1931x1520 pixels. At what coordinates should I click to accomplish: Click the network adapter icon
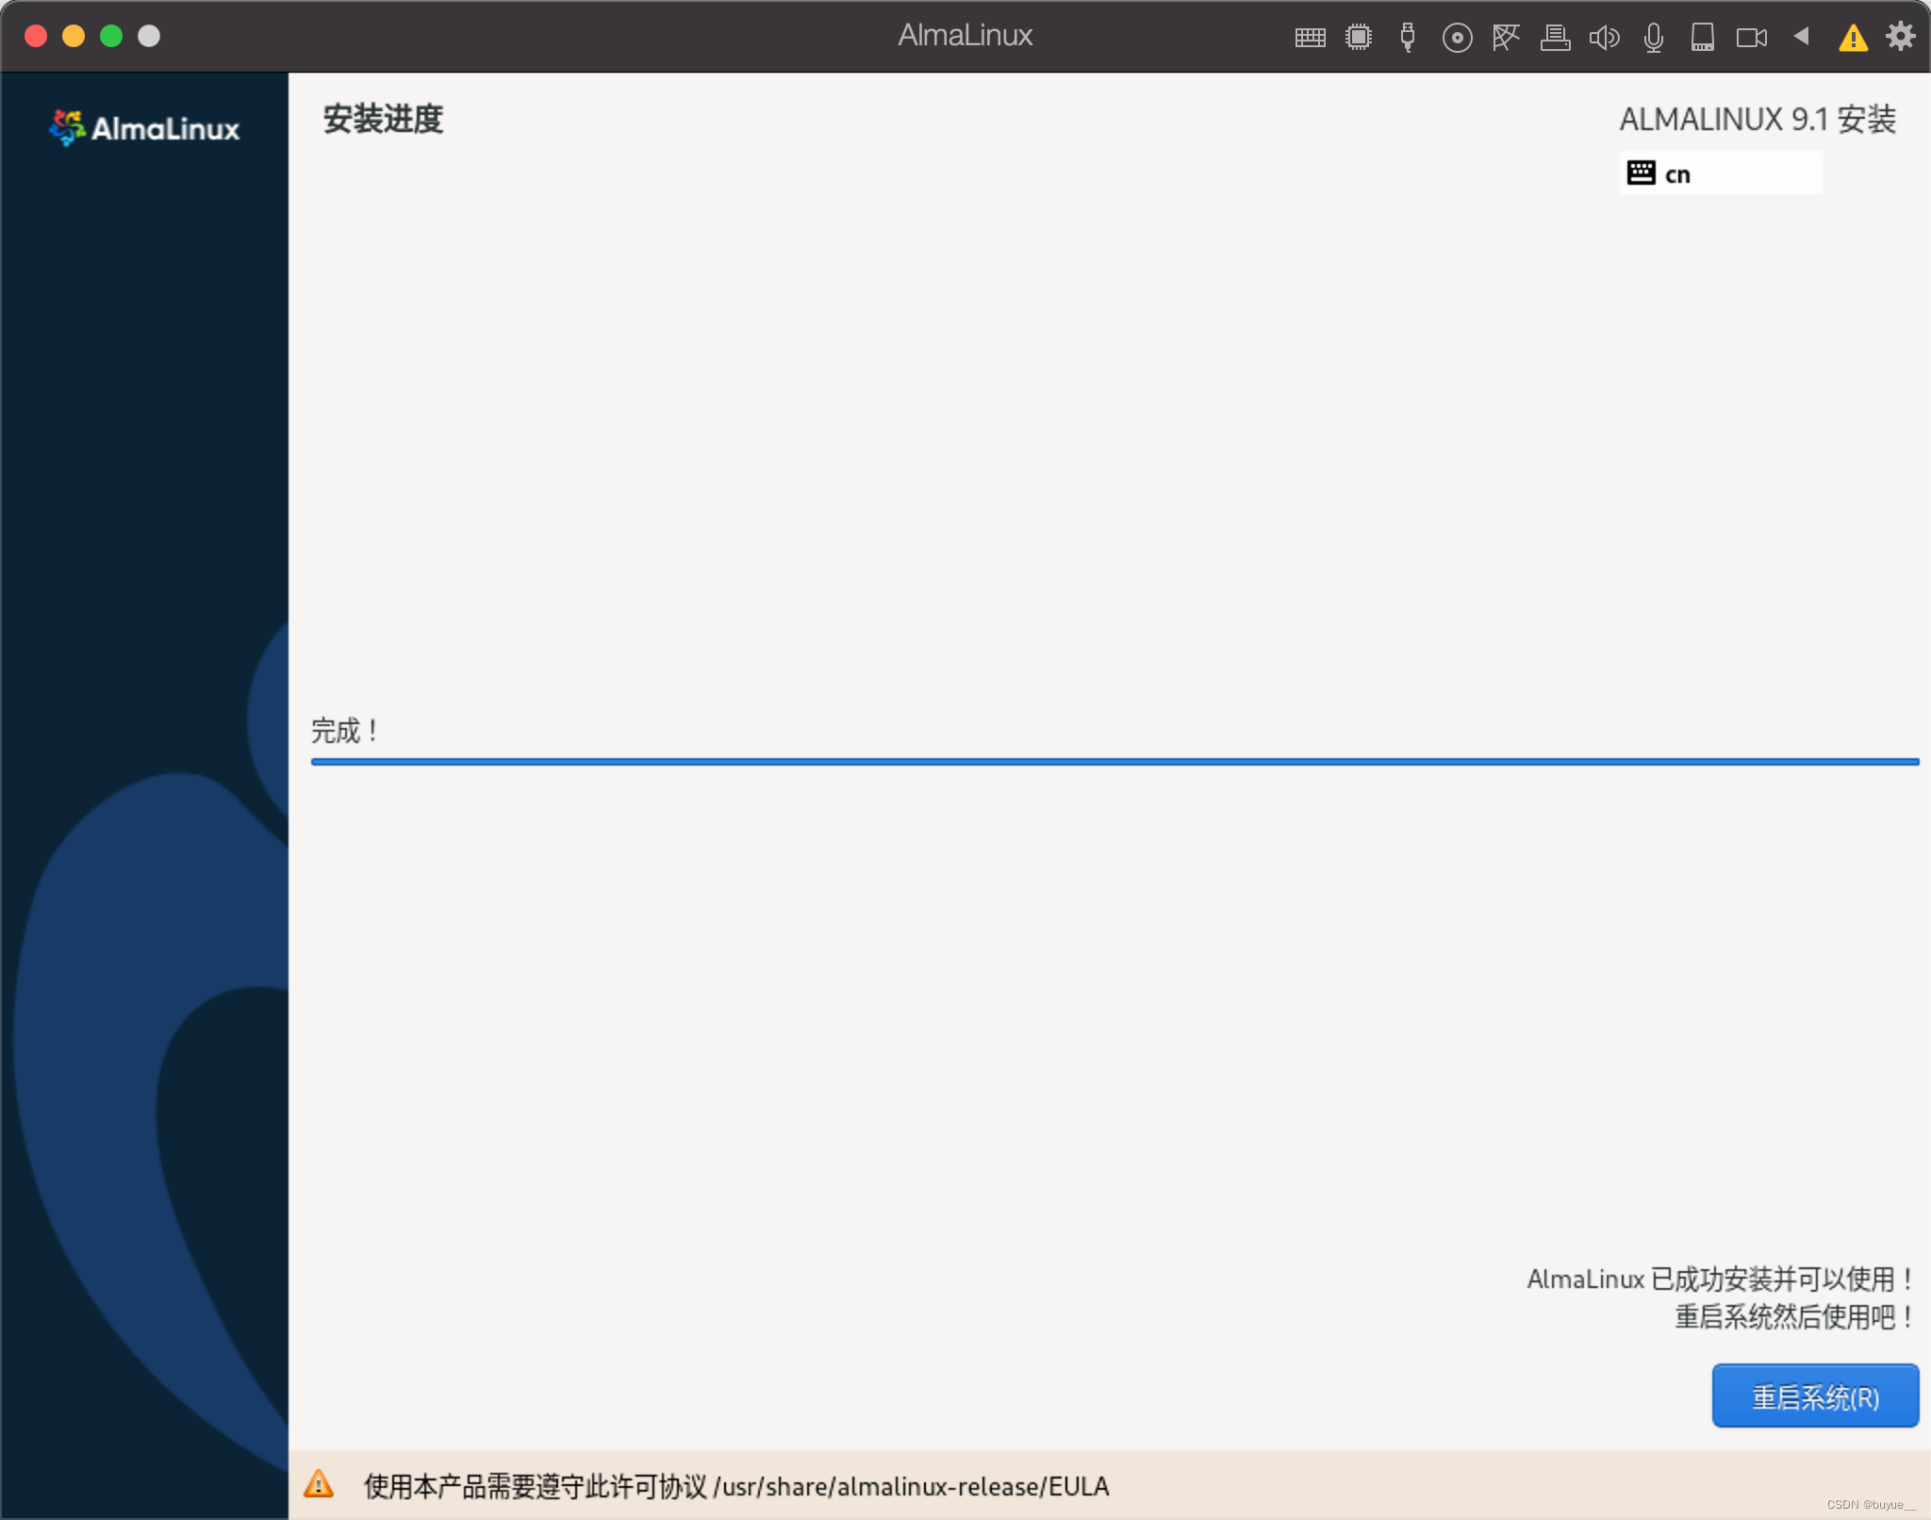(1506, 36)
